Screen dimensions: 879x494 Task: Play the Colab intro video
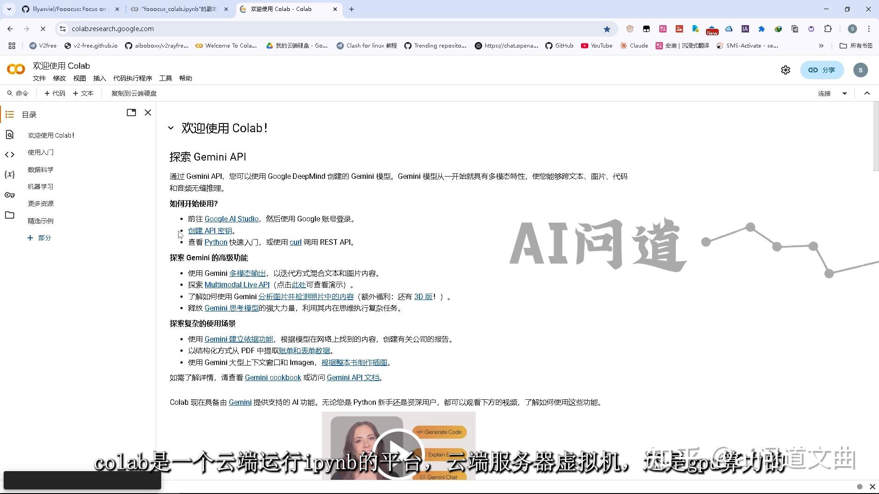397,452
